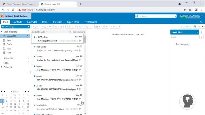Switch to the Contacts tab
The width and height of the screenshot is (205, 115).
pos(17,22)
